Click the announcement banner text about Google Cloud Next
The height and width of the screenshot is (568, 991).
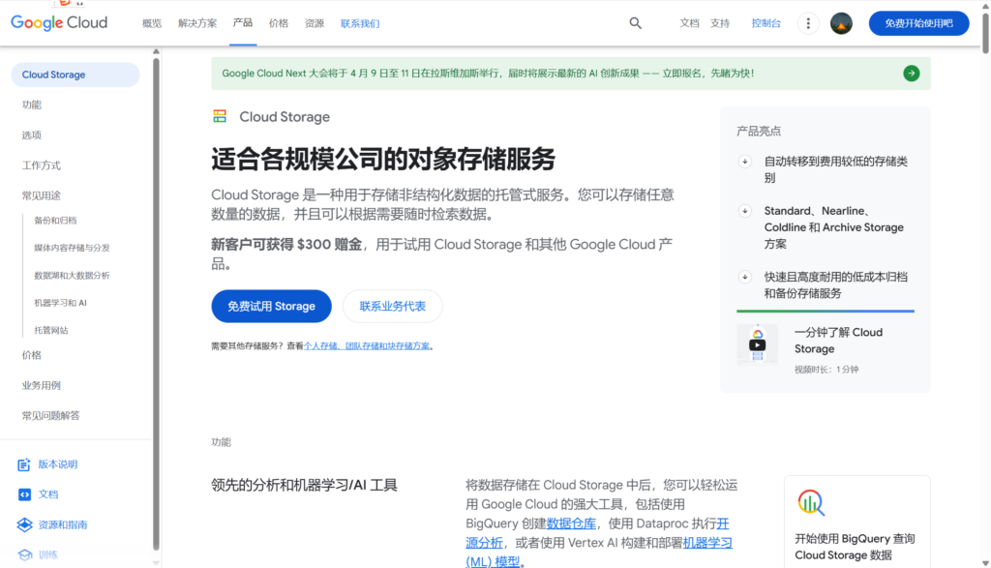pos(488,74)
